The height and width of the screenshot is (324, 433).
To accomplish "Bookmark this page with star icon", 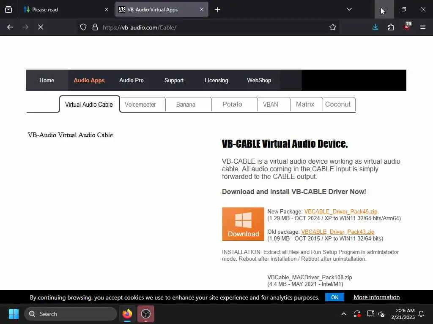I will coord(333,27).
